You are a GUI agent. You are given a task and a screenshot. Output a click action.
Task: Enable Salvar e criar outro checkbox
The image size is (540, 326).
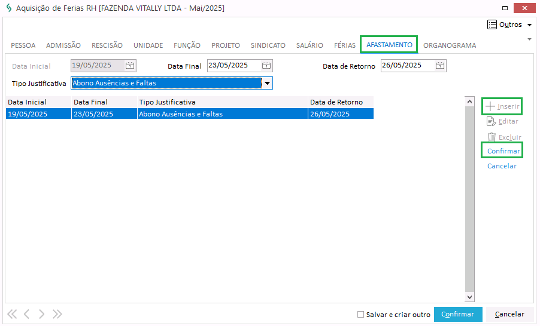pyautogui.click(x=360, y=314)
